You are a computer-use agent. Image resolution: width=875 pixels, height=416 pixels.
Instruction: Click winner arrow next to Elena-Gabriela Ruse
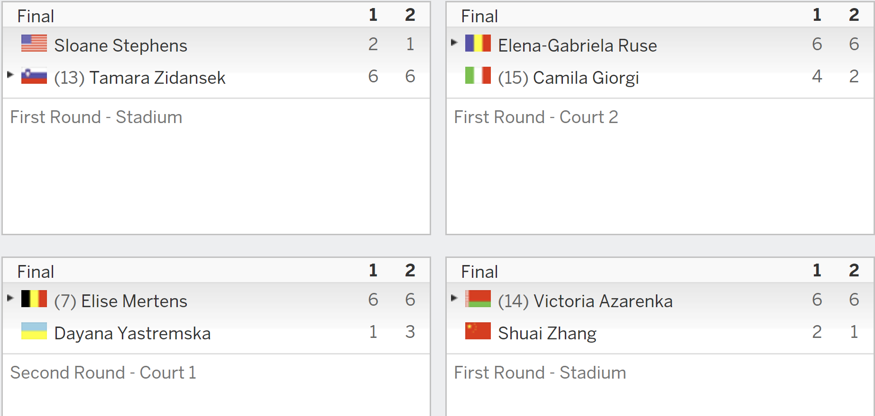click(454, 42)
